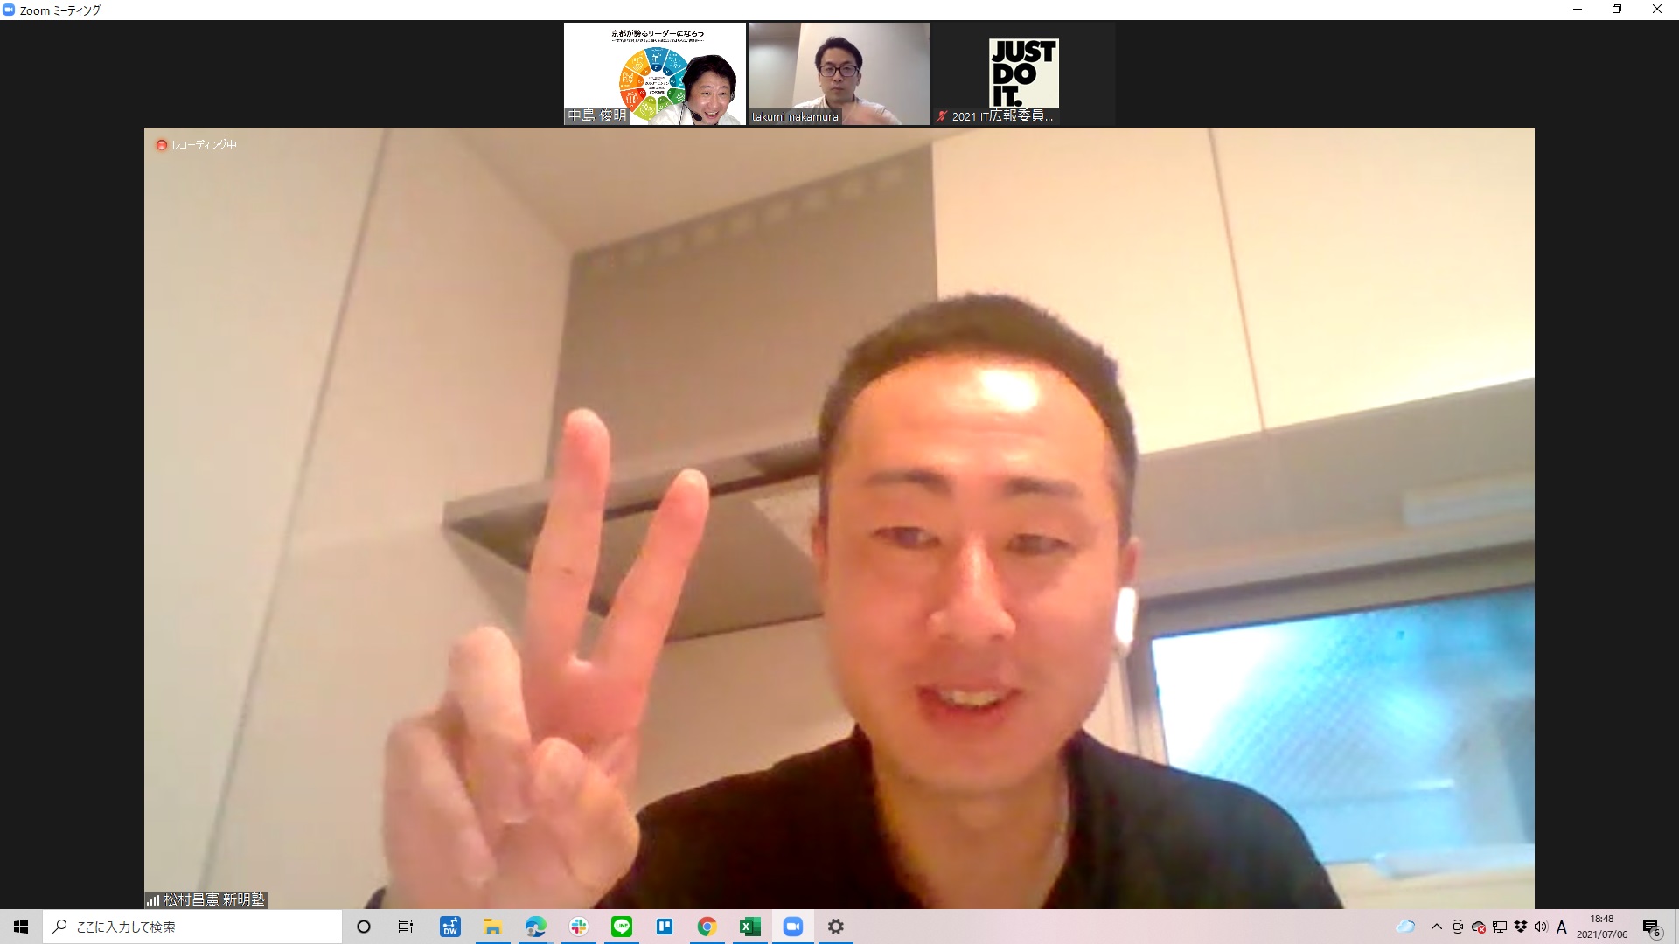Click the レコーディング中 recording indicator
1679x944 pixels.
[197, 145]
